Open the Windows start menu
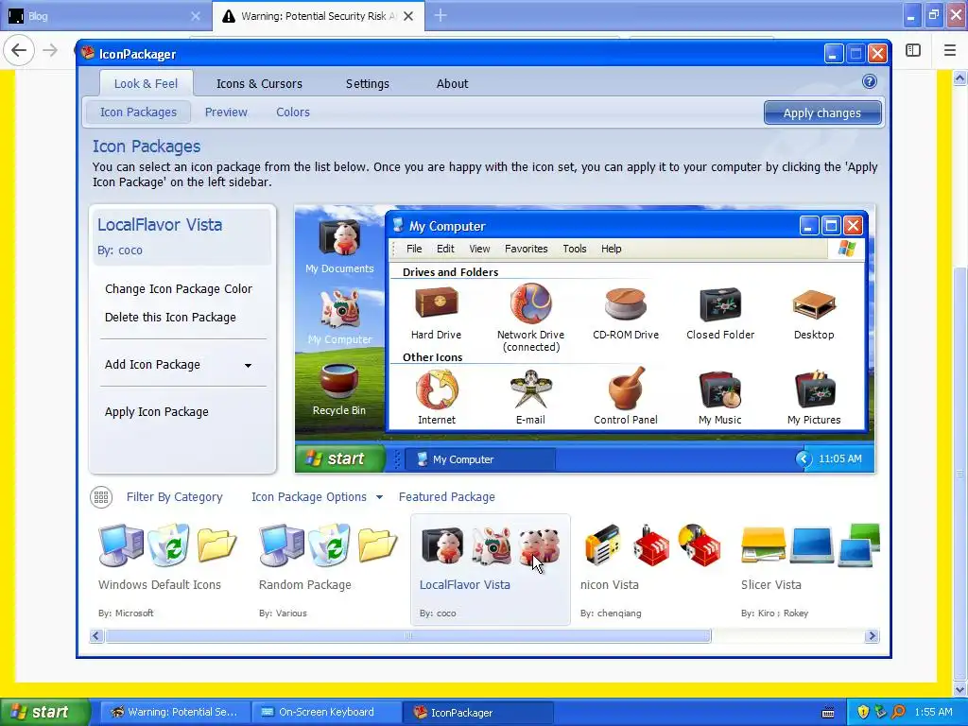The image size is (968, 726). 45,712
